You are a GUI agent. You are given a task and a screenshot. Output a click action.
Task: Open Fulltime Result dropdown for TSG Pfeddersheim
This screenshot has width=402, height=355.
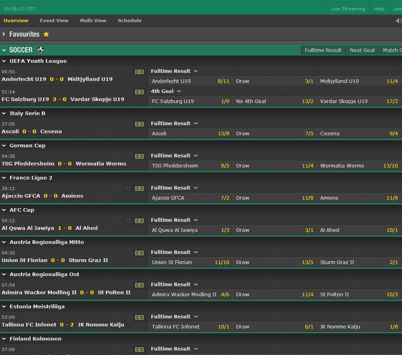(x=174, y=155)
